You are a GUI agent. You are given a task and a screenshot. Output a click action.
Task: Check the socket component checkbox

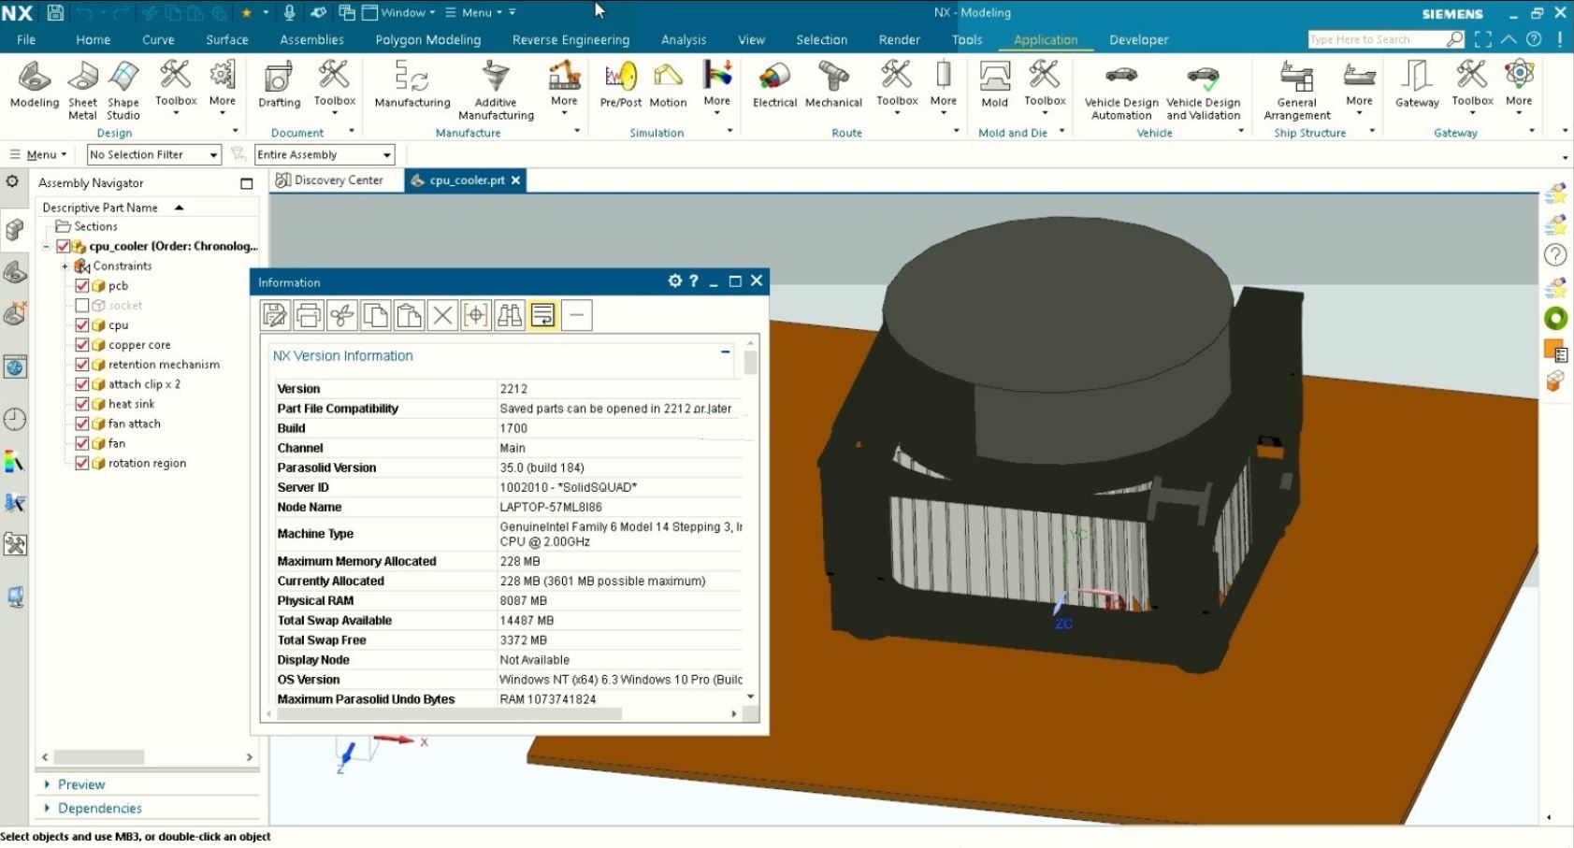point(82,306)
